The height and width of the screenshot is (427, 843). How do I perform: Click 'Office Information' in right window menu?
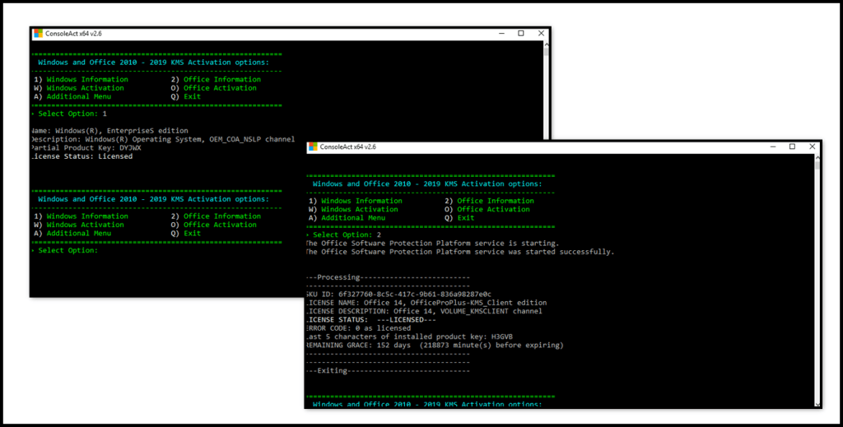click(x=496, y=201)
